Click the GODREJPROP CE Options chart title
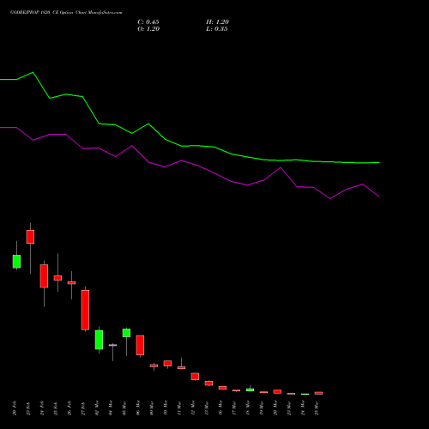429x429 pixels. tap(66, 13)
